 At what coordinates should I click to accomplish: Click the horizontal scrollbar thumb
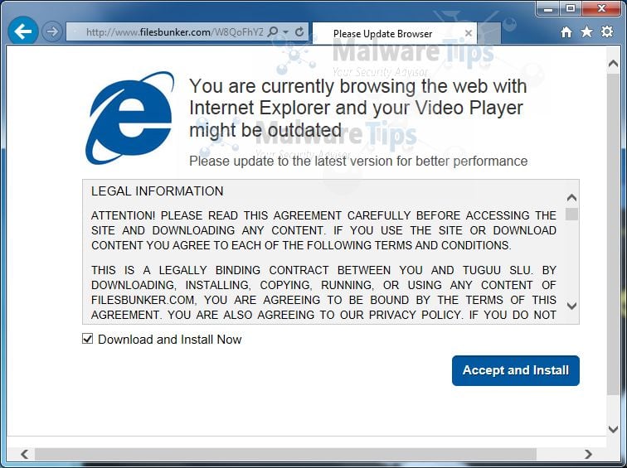285,454
